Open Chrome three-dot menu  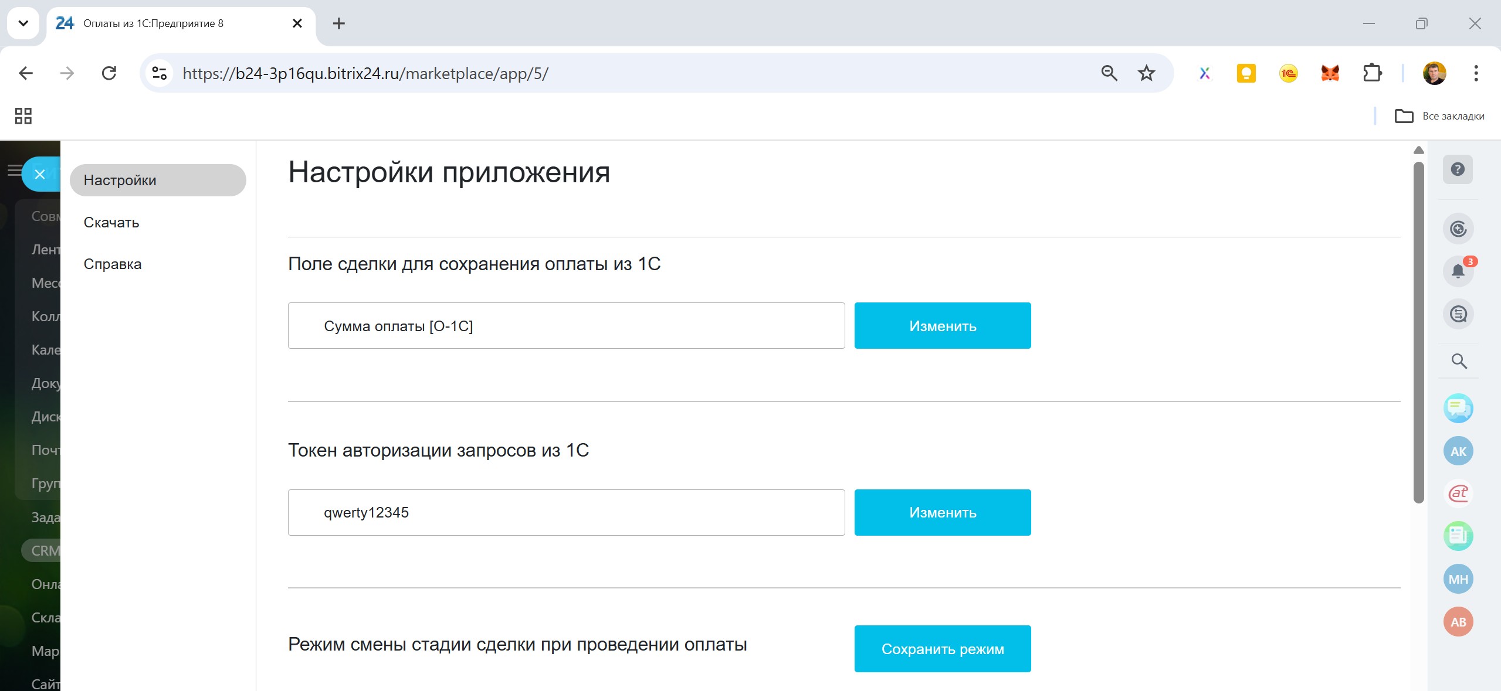pyautogui.click(x=1476, y=73)
